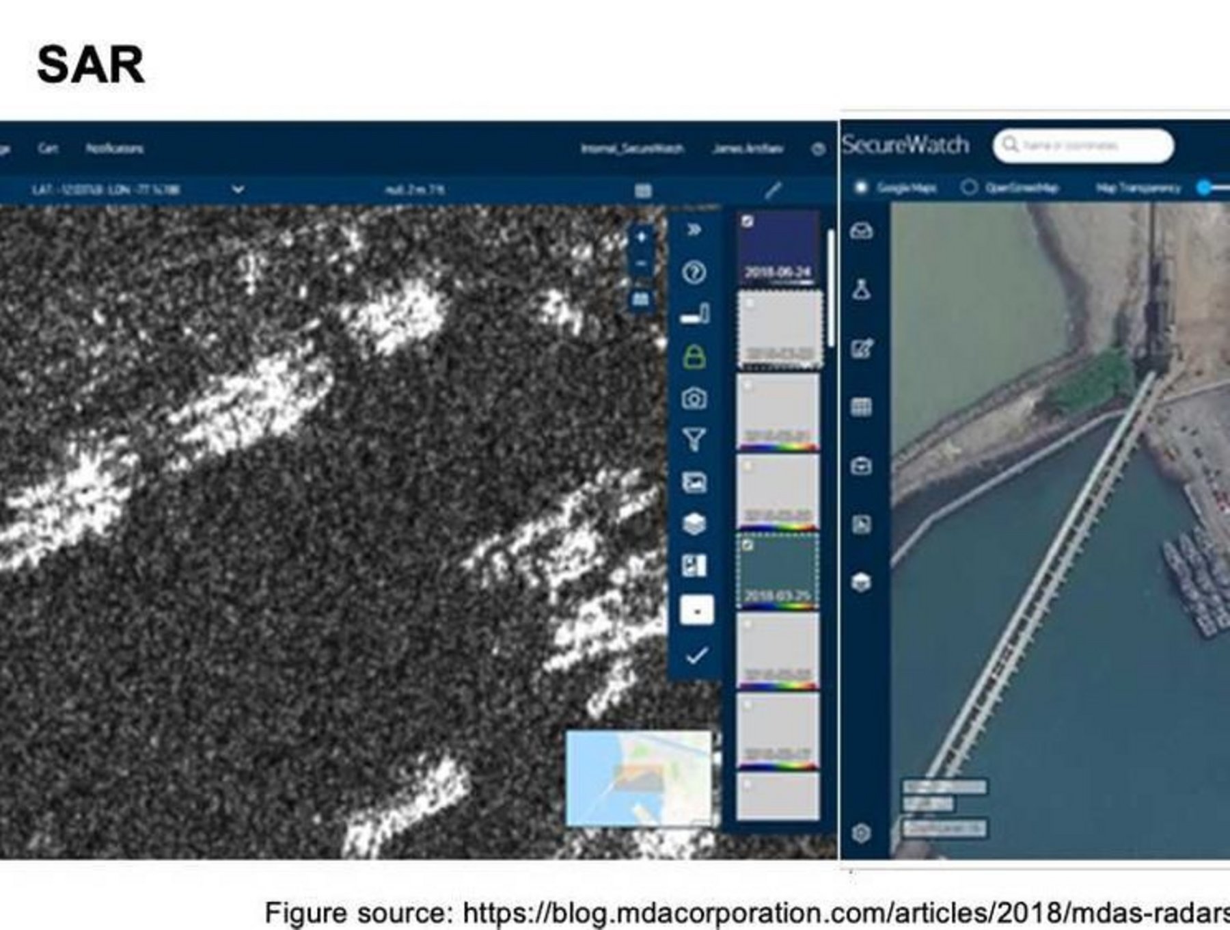Click the settings gear in right sidebar
Image resolution: width=1230 pixels, height=930 pixels.
(861, 833)
